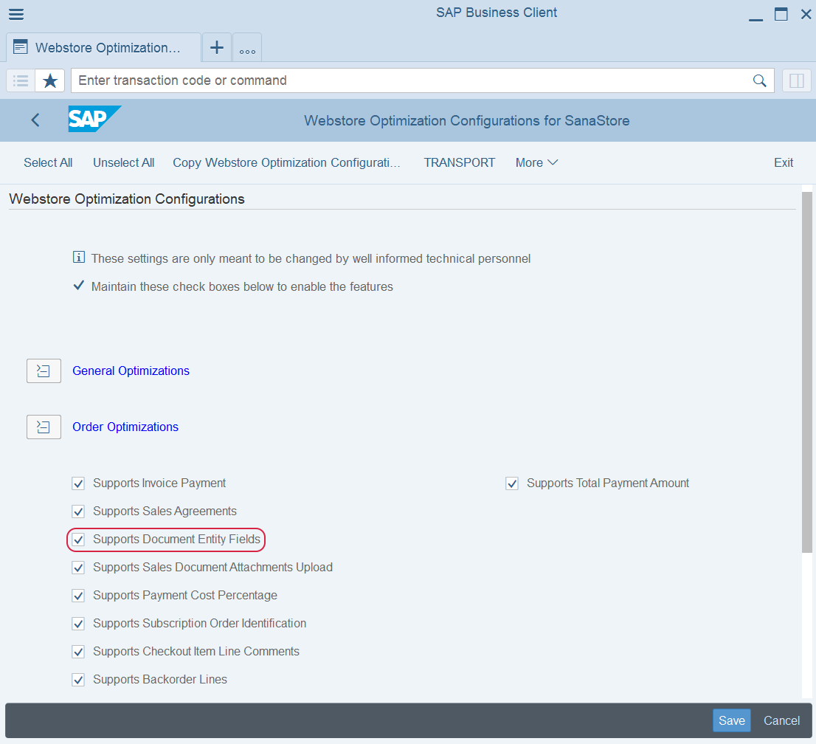
Task: Open the hamburger main menu
Action: tap(15, 14)
